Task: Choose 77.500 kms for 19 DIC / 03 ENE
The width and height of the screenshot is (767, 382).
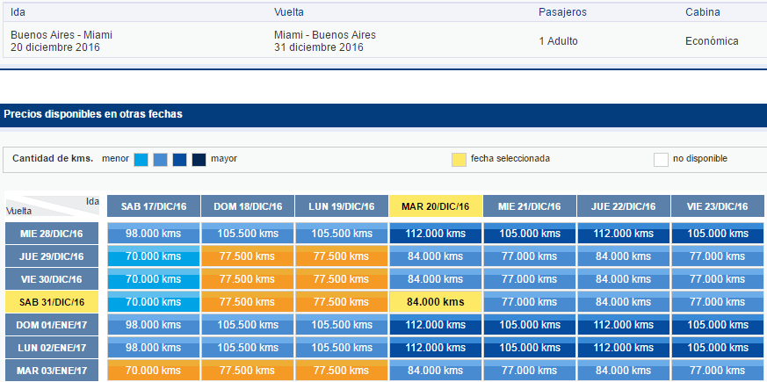Action: click(x=342, y=371)
